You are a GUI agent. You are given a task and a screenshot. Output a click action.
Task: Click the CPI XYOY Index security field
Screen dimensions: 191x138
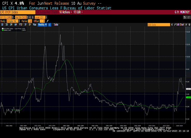point(18,12)
